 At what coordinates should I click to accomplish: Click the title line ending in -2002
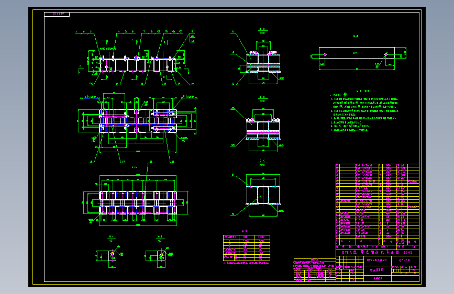point(377,253)
